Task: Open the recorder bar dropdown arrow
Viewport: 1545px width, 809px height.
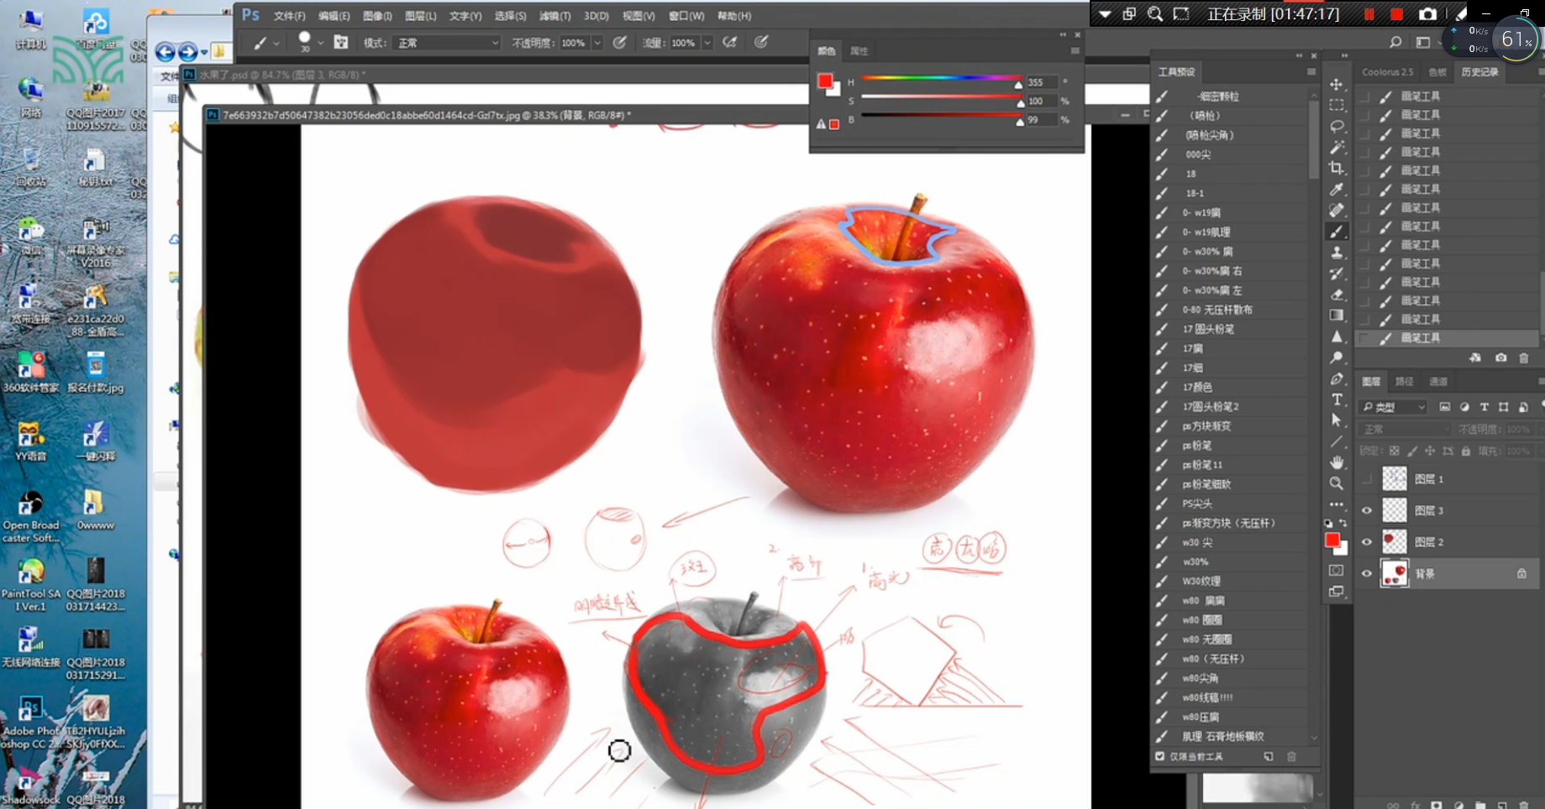Action: pos(1105,14)
